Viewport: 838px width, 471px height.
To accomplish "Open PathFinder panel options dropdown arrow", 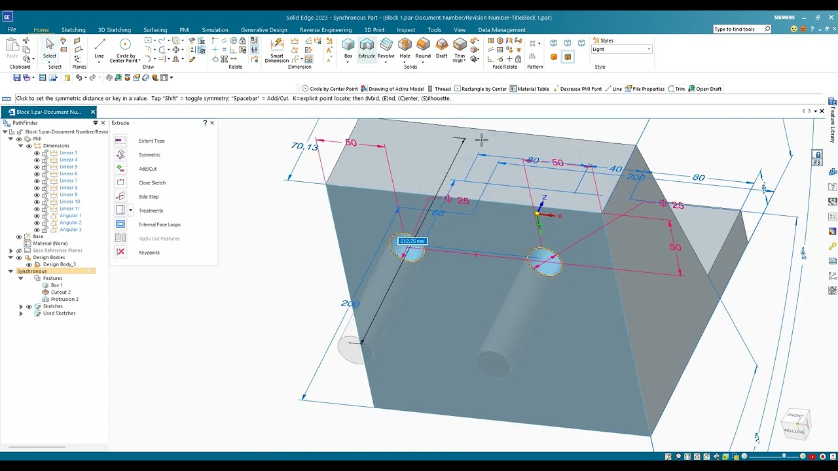I will pos(95,123).
